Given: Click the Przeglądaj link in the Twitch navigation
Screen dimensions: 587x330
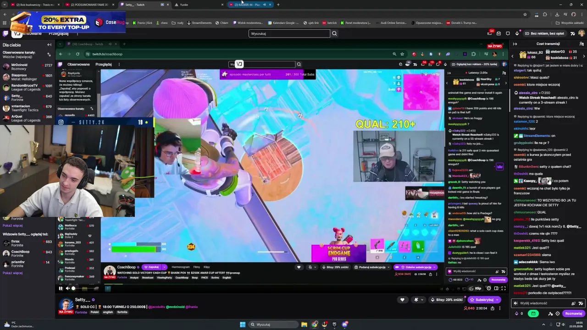Looking at the screenshot, I should click(x=58, y=33).
